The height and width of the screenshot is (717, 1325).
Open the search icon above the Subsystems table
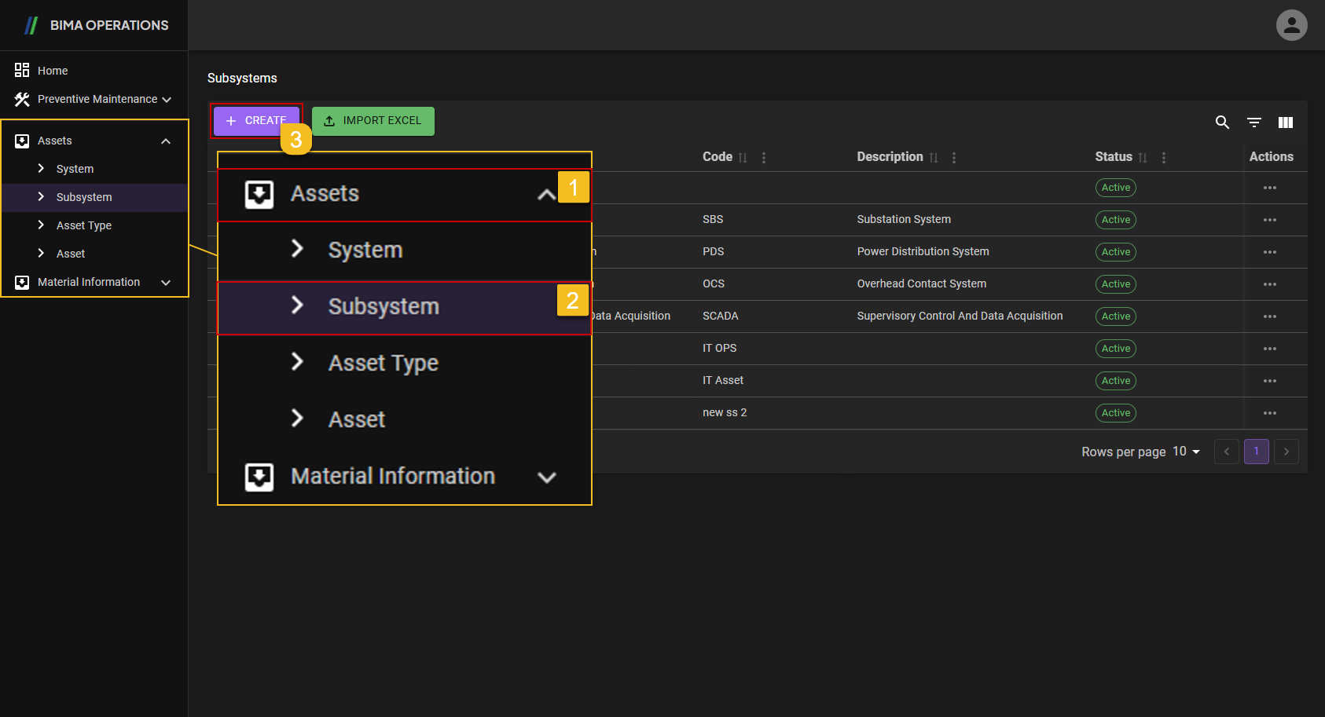1222,123
